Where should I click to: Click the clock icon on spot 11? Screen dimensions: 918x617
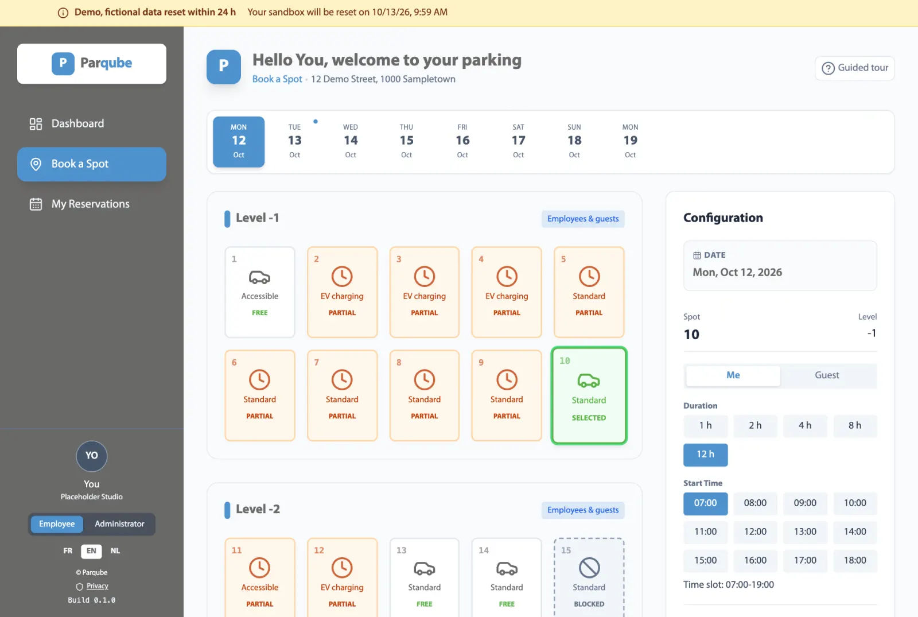(260, 568)
